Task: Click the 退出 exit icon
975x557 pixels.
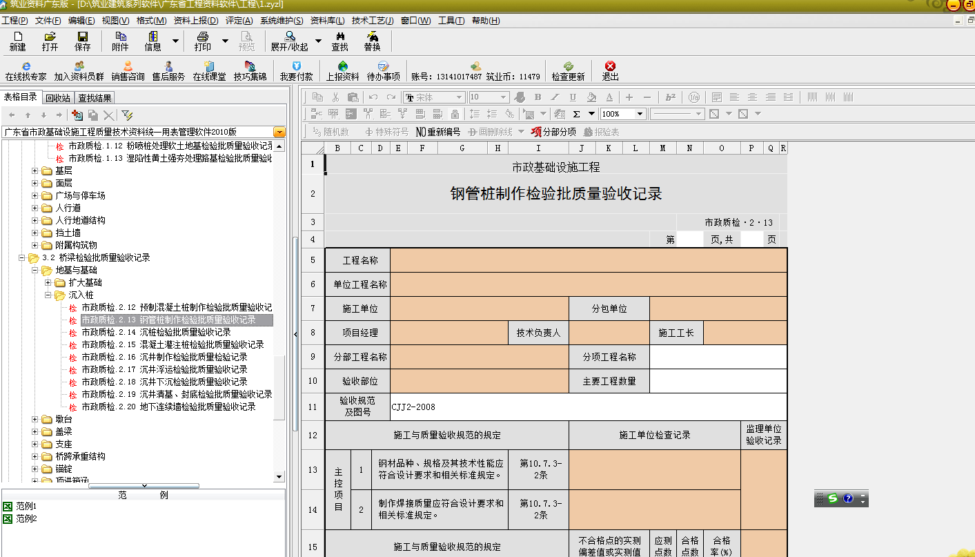Action: pos(610,70)
